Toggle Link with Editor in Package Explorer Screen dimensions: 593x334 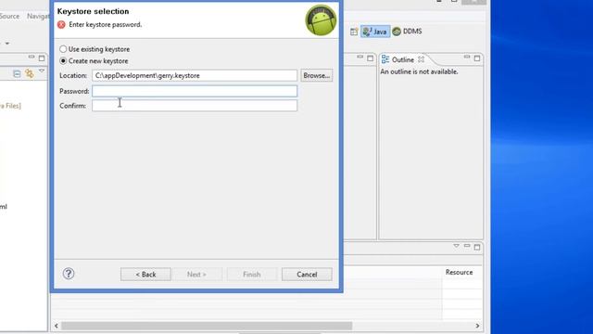pos(29,73)
